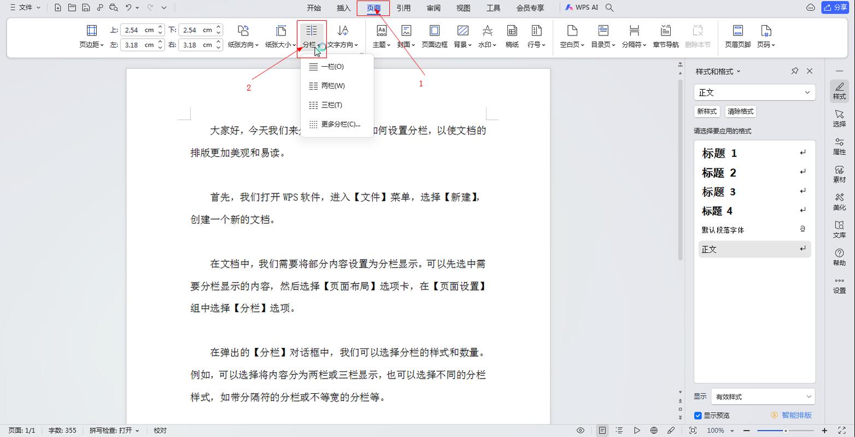Screen dimensions: 855x437
Task: Switch to the 开始 tab
Action: point(314,8)
